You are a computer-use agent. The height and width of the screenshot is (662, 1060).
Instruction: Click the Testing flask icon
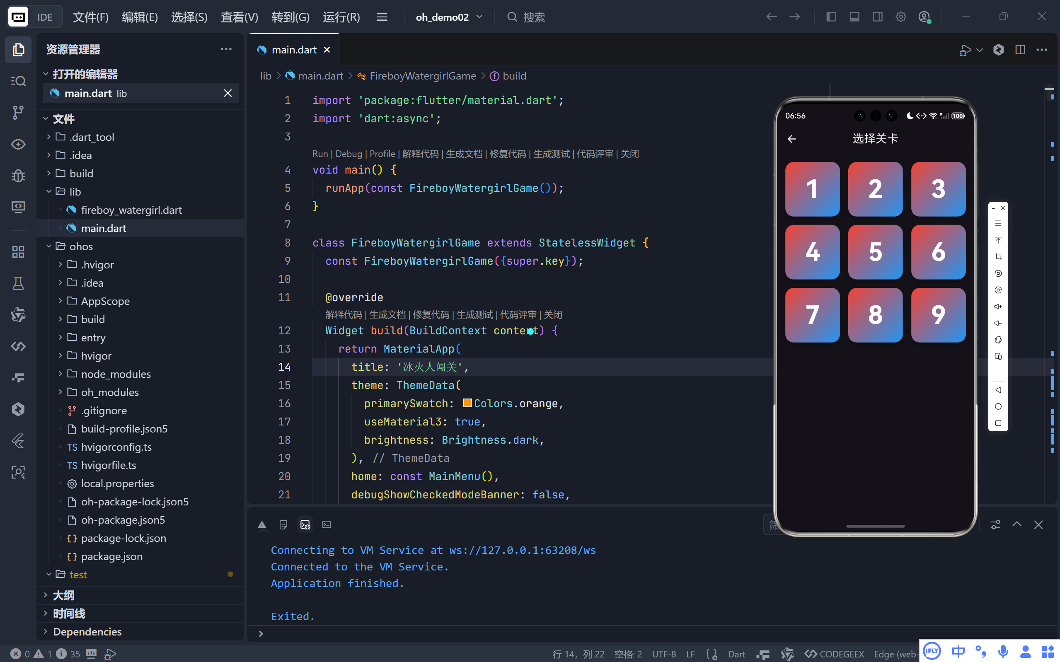coord(18,283)
